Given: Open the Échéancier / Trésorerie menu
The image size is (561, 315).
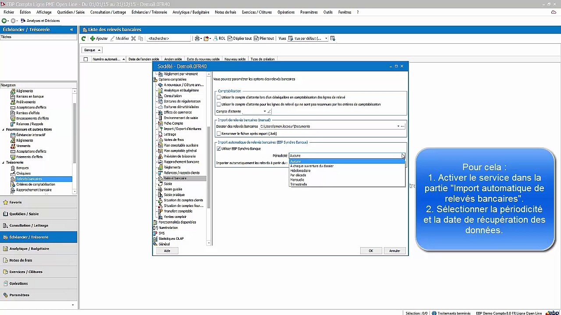Looking at the screenshot, I should pyautogui.click(x=149, y=12).
